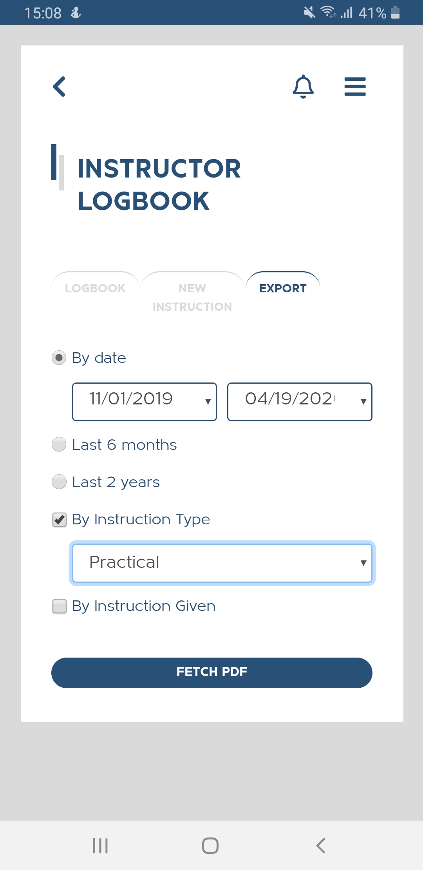Expand the Practical instruction type dropdown
This screenshot has height=870, width=423.
click(x=222, y=563)
